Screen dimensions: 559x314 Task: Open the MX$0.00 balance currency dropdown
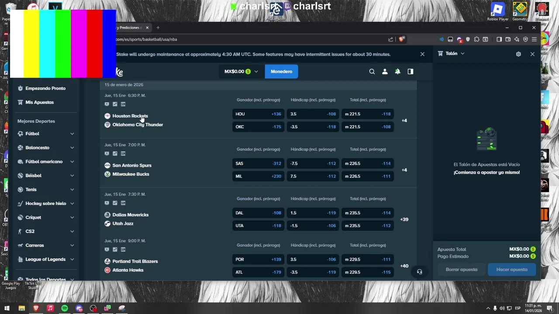pyautogui.click(x=241, y=72)
